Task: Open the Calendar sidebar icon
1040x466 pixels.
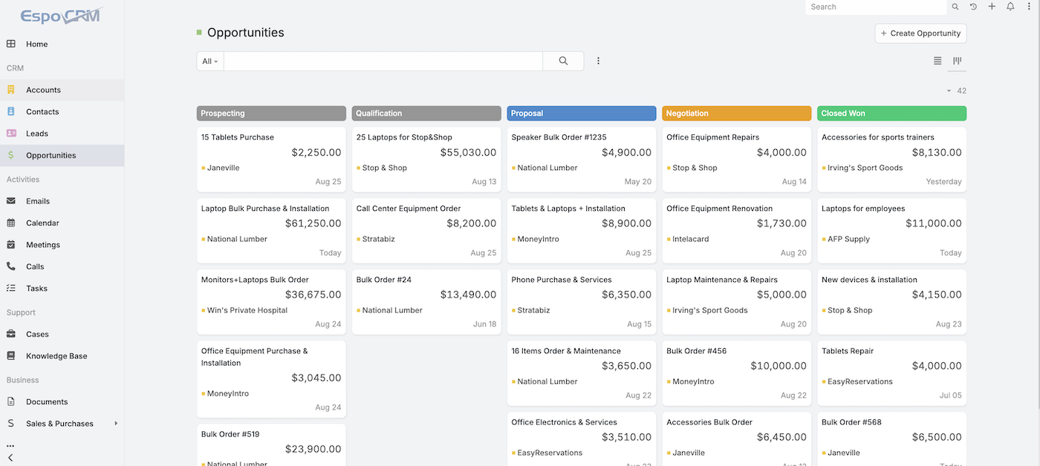Action: (11, 223)
